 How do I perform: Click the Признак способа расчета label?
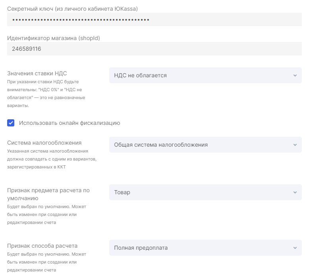[42, 246]
